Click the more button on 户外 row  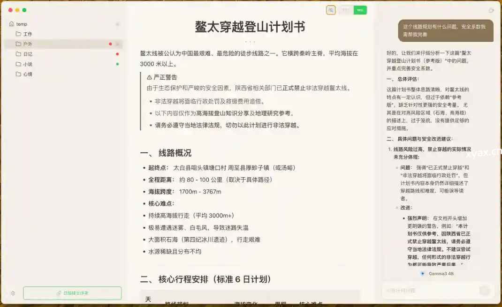tap(117, 44)
